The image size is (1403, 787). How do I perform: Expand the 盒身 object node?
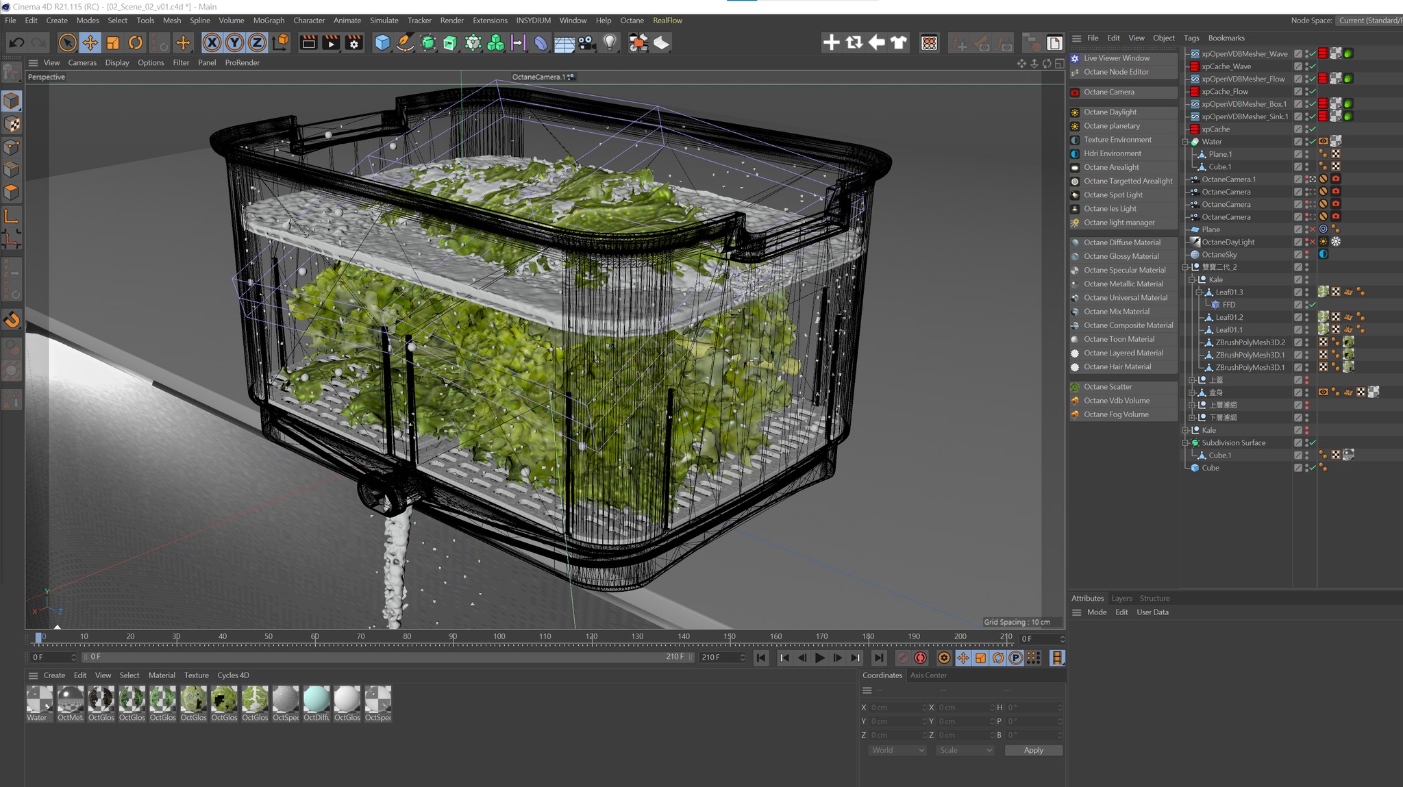coord(1192,392)
